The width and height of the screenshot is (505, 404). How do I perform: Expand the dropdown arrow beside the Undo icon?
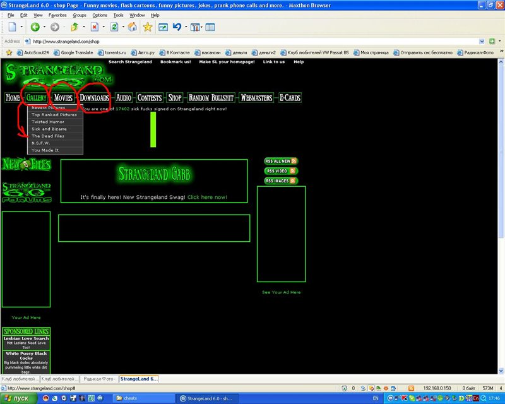click(186, 27)
